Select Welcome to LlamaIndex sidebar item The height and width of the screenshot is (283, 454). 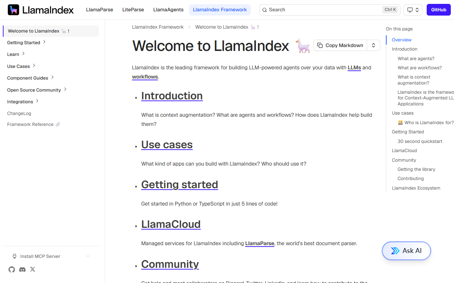51,31
